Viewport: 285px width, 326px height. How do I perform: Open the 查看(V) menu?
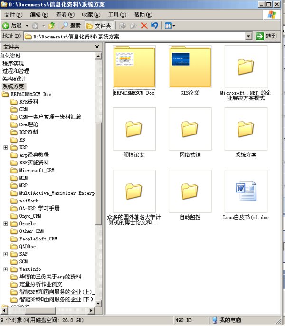[x=65, y=15]
